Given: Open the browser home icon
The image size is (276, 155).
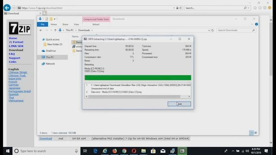Looking at the screenshot, I should point(255,8).
